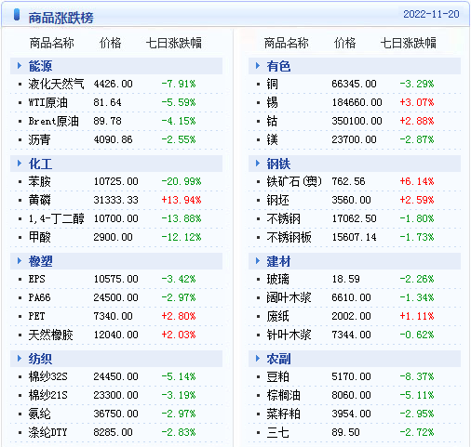Click 天然橡胶 change value +2.03%
Screen dimensions: 471x447
tap(179, 335)
